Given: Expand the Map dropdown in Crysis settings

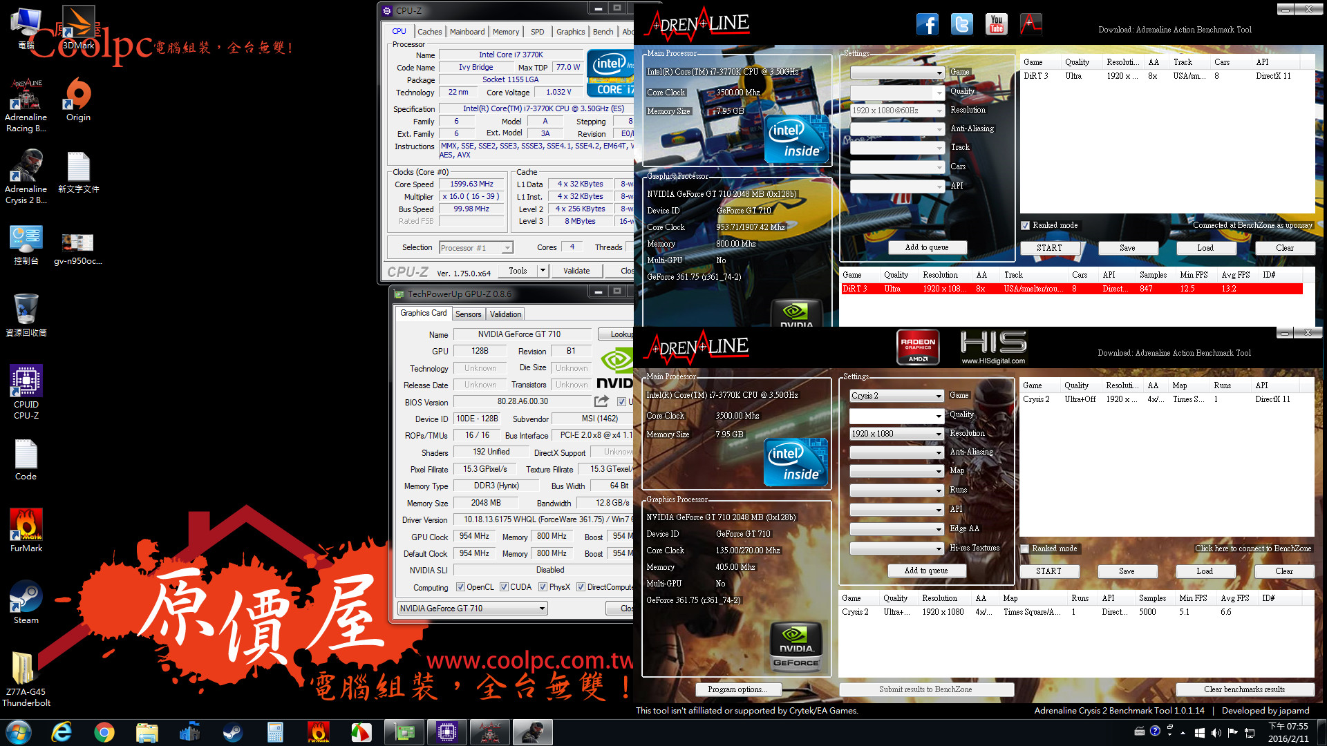Looking at the screenshot, I should (896, 471).
